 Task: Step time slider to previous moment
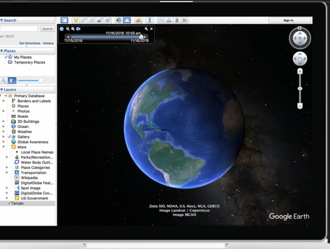coord(68,37)
